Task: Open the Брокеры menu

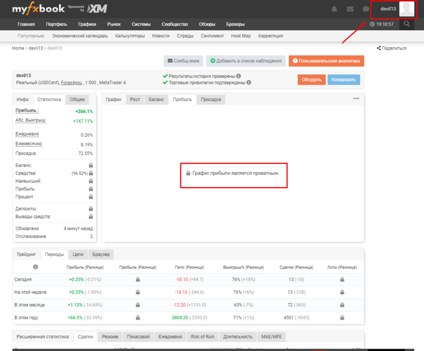Action: coord(235,24)
